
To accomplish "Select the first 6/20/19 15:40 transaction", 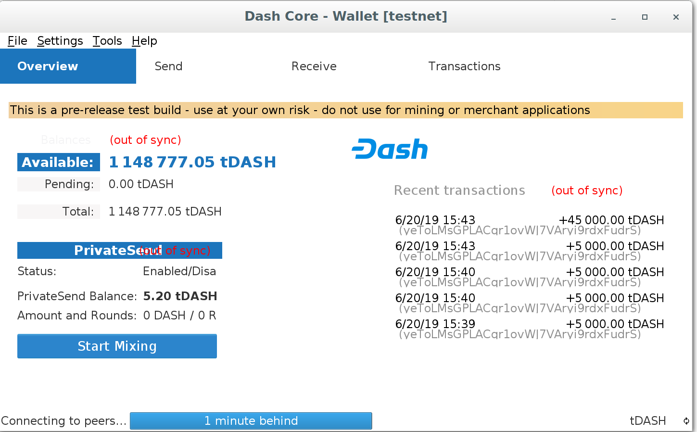I will pos(529,277).
